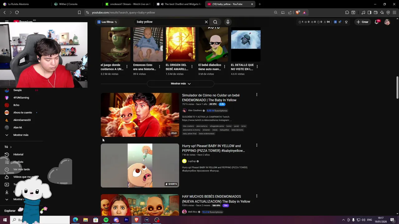Click inside the YouTube search field
399x224 pixels.
170,22
